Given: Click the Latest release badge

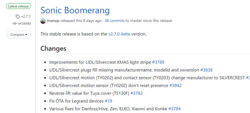Looking at the screenshot, I should 18,6.
